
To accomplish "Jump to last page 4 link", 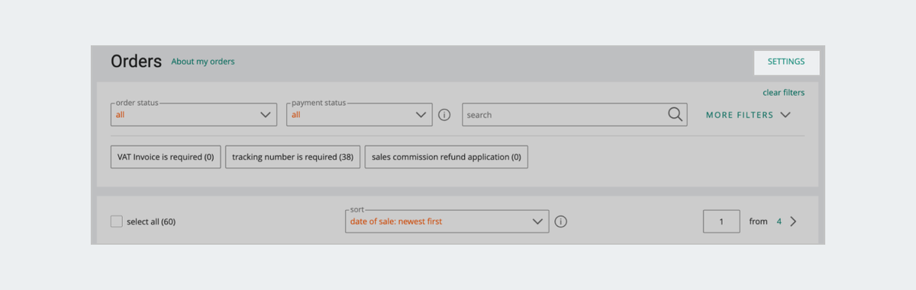I will pyautogui.click(x=779, y=221).
